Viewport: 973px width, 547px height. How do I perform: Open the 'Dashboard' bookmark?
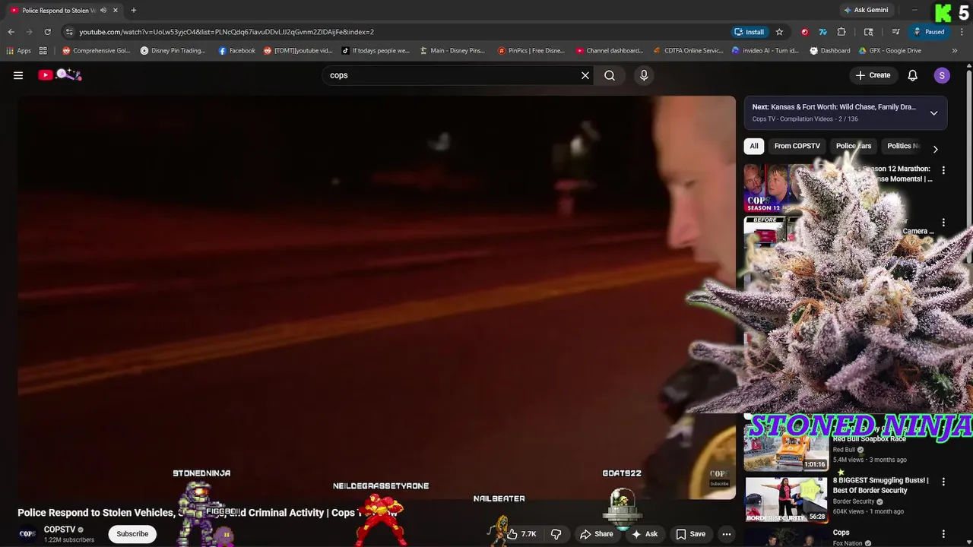click(830, 51)
